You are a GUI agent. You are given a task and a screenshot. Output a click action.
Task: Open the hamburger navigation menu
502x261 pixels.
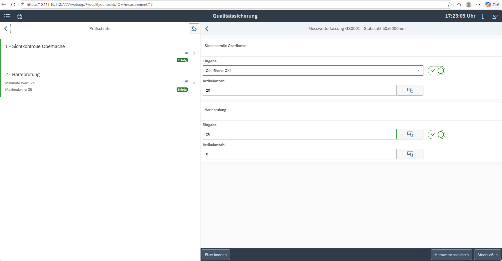pyautogui.click(x=7, y=16)
